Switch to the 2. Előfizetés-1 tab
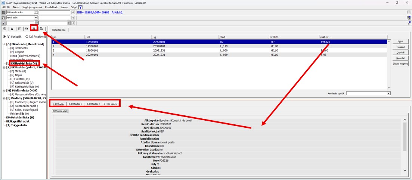Screen dimensions: 412x180 coord(75,104)
